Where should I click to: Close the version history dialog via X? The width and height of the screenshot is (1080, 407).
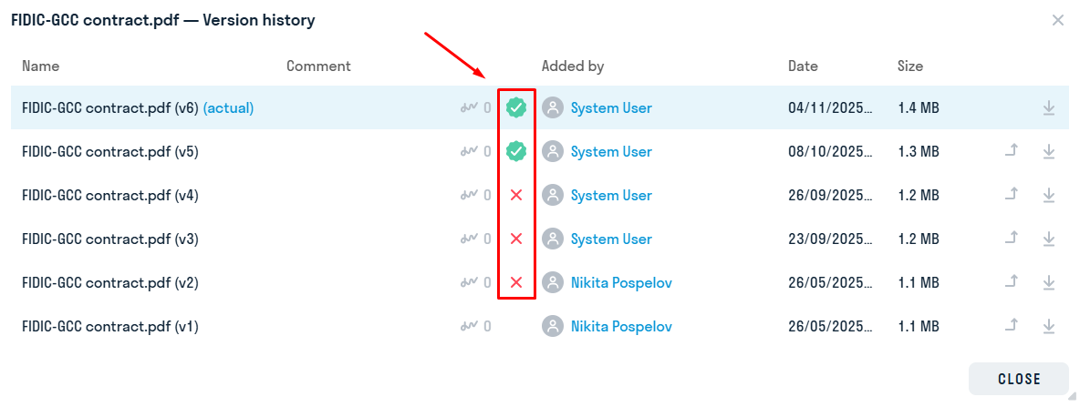tap(1058, 20)
